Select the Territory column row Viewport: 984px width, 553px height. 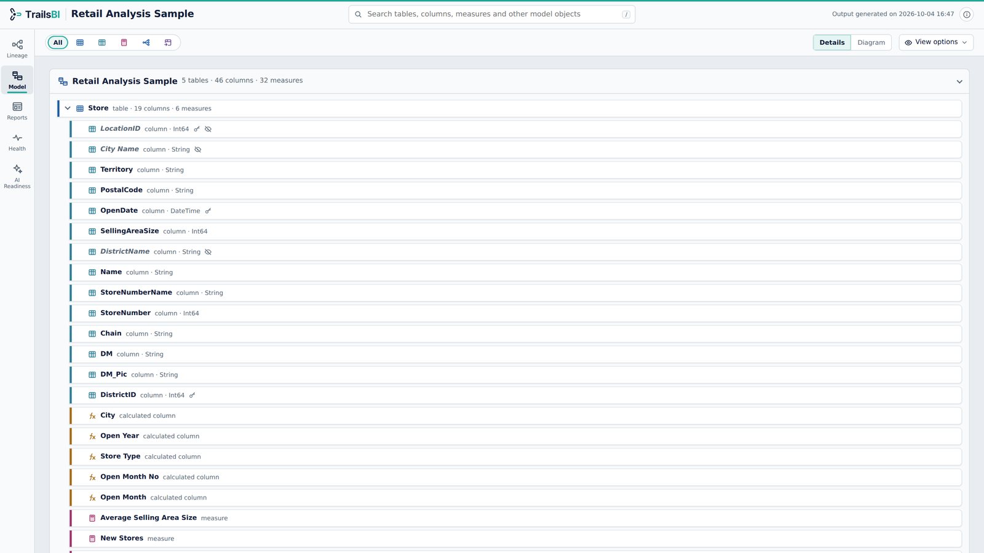pyautogui.click(x=516, y=170)
